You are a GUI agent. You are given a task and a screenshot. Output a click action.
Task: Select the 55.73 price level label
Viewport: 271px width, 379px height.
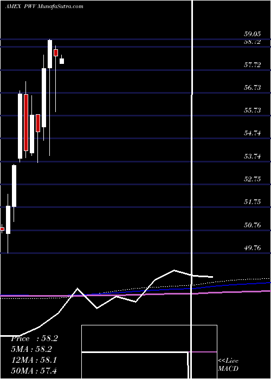(253, 110)
